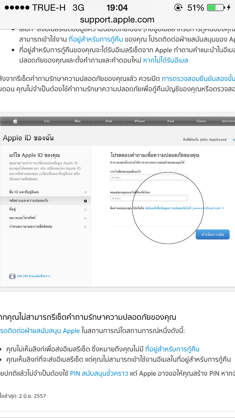Select the iPad tab in Apple nav bar

coord(170,121)
